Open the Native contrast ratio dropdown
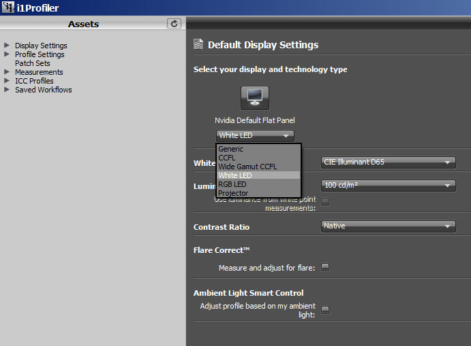 389,226
